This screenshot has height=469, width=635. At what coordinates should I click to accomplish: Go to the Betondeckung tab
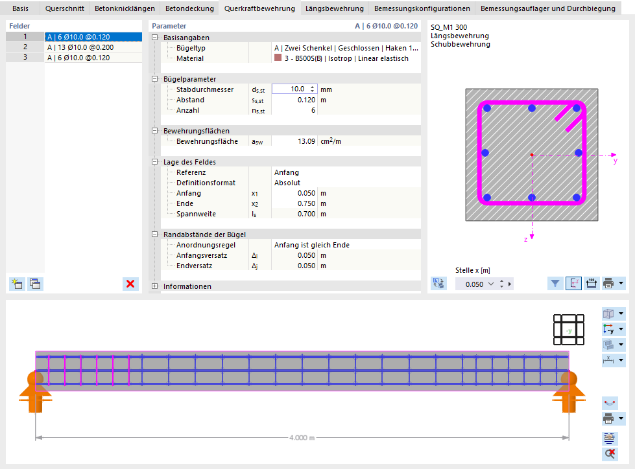[x=189, y=8]
